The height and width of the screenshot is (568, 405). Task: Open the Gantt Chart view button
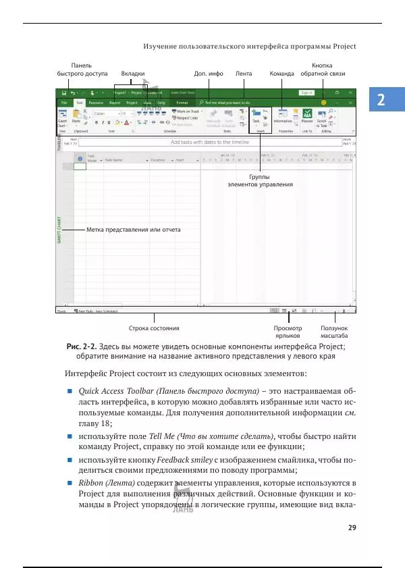[x=63, y=118]
